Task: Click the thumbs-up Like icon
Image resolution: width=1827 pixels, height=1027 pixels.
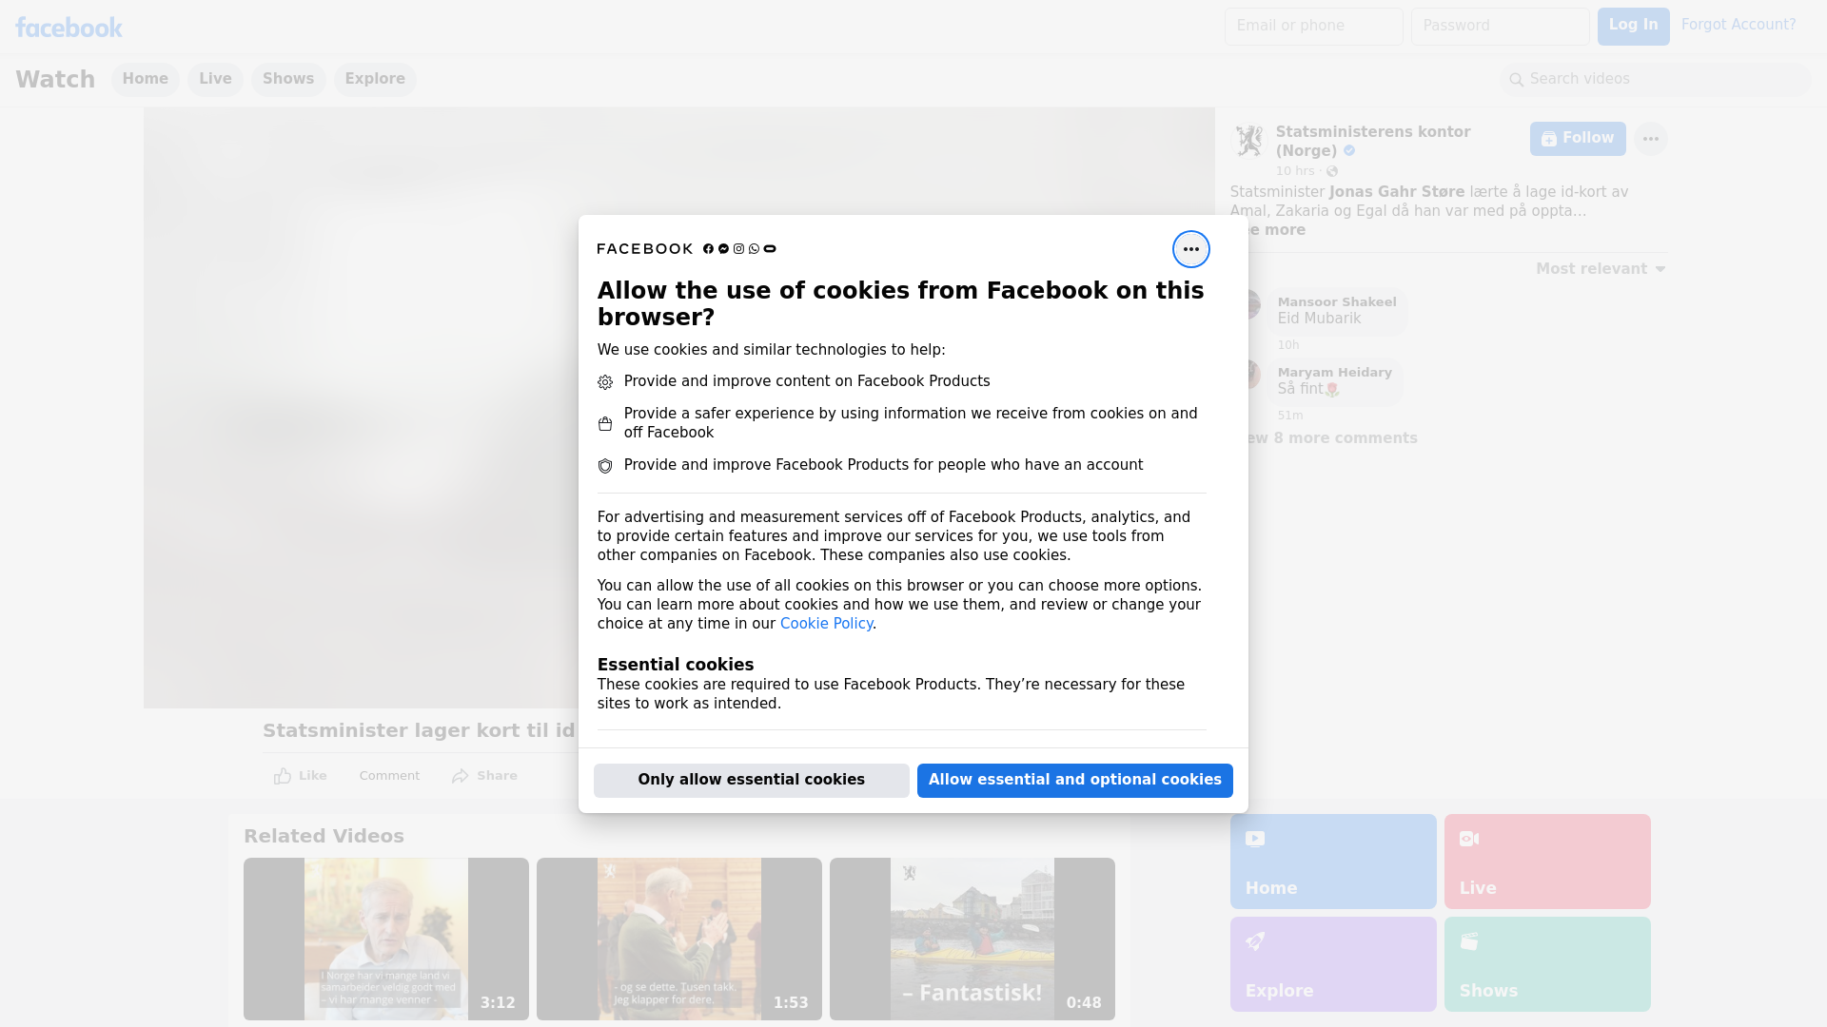Action: point(283,776)
